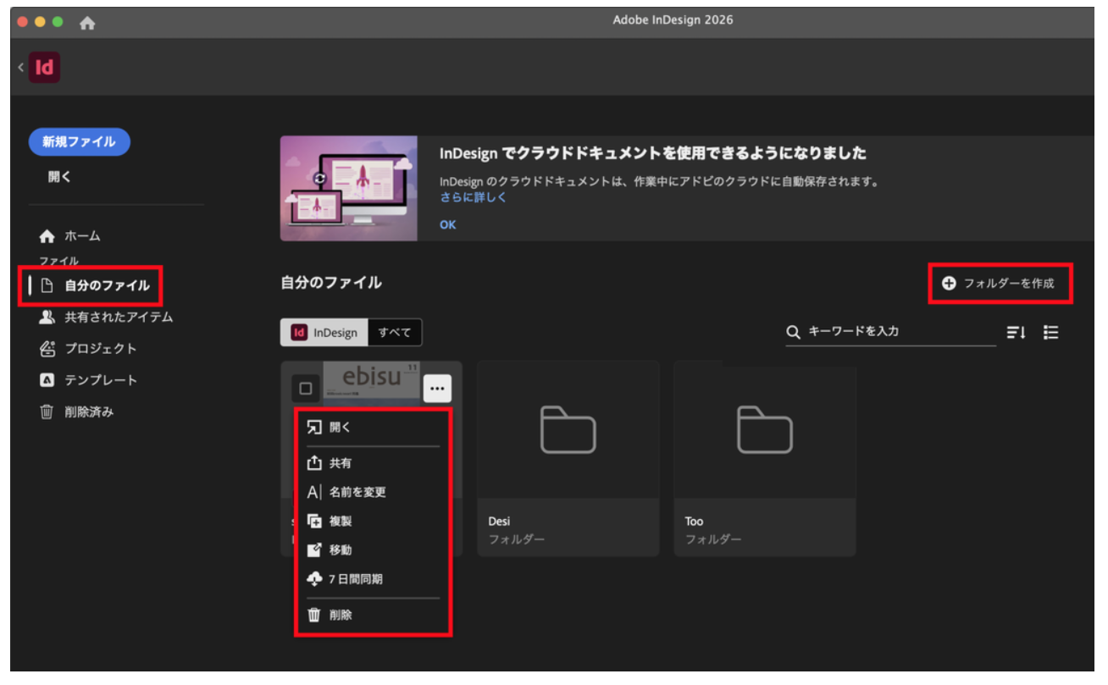Click the さらに詳しく link

click(x=473, y=197)
